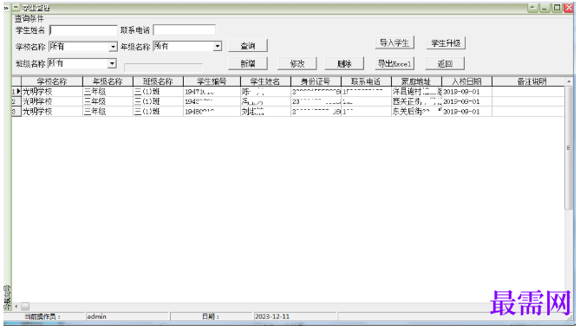Click the 联系电话 column header

(x=366, y=81)
